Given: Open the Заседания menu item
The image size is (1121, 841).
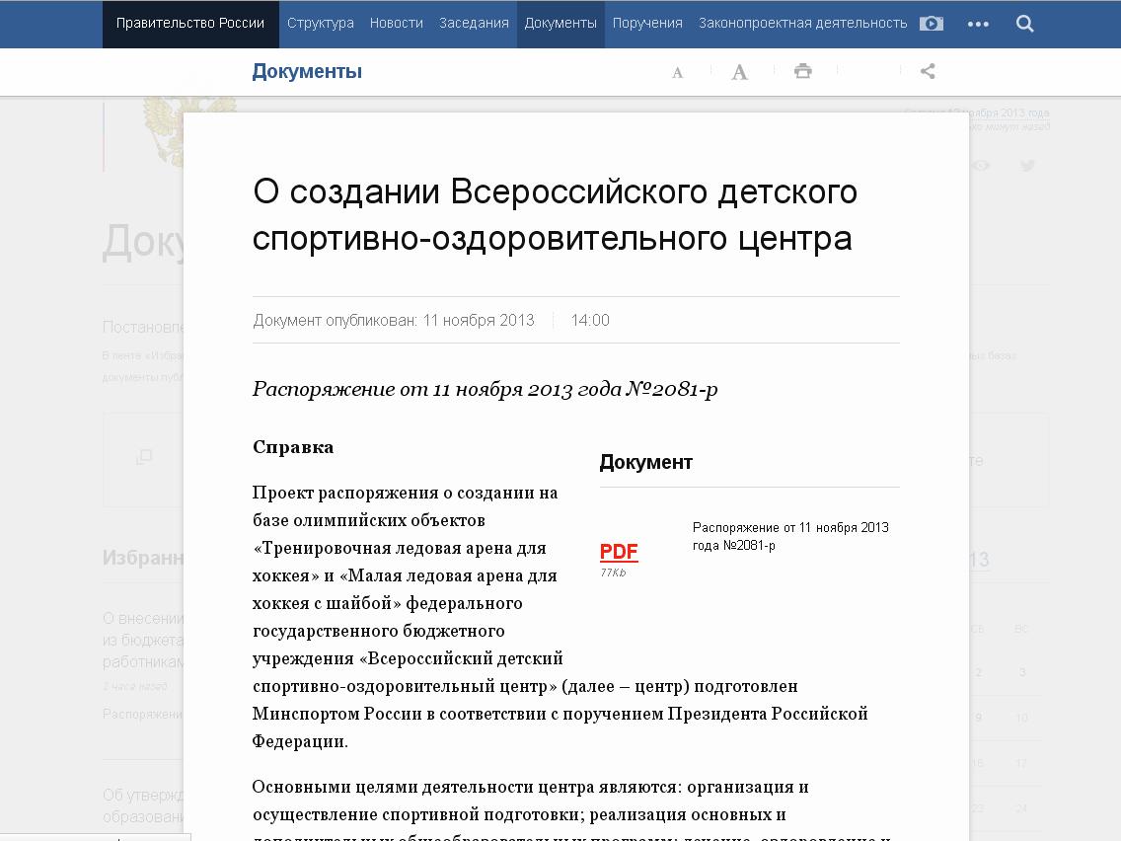Looking at the screenshot, I should point(474,24).
